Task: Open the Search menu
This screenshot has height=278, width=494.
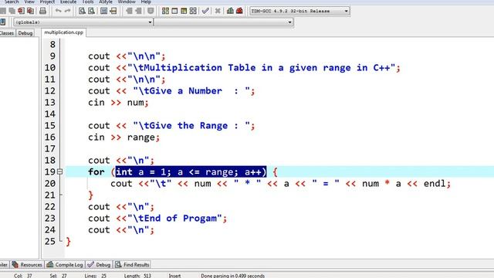Action: 12,2
